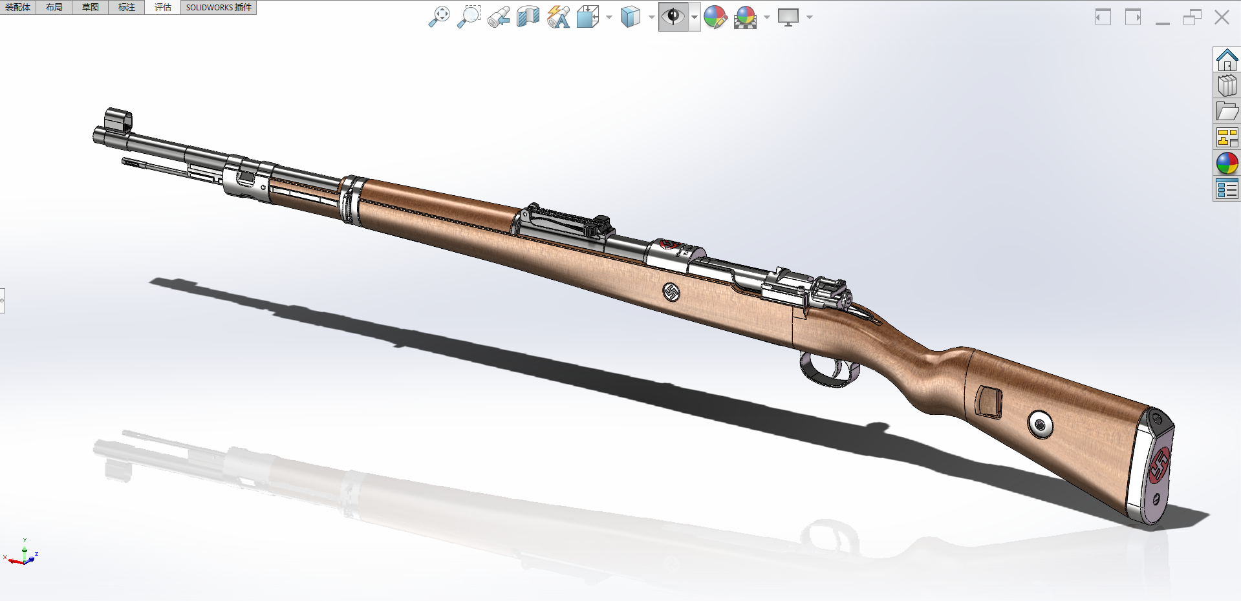
Task: Open Appearances, Scenes and Decals pane
Action: point(1227,163)
